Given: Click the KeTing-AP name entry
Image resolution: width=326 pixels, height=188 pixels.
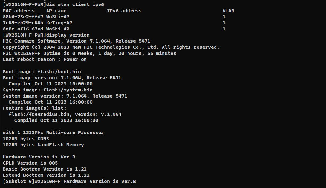Looking at the screenshot, I should click(59, 23).
